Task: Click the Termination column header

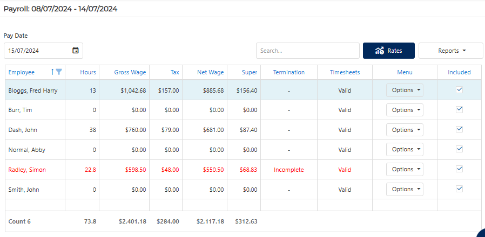Action: 288,72
